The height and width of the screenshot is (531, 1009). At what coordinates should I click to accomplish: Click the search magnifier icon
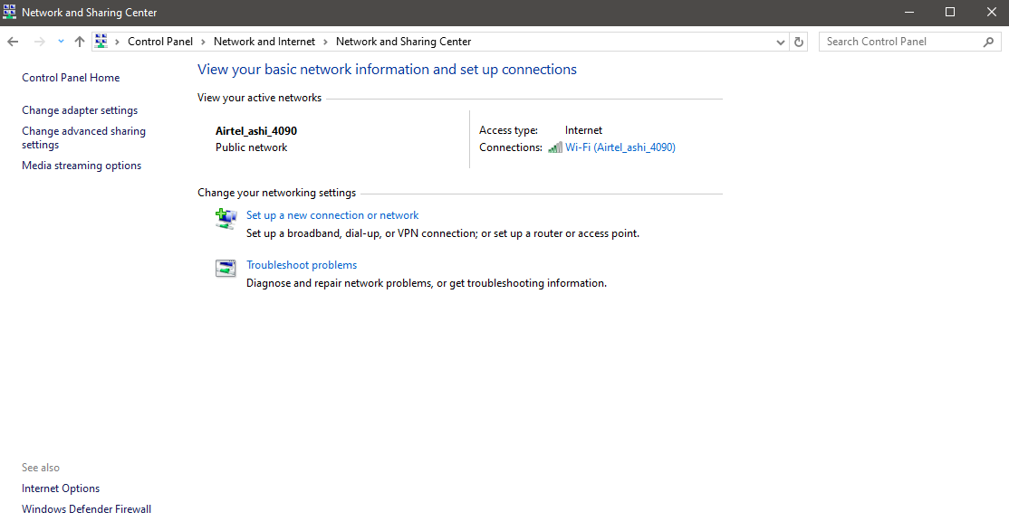pos(988,42)
